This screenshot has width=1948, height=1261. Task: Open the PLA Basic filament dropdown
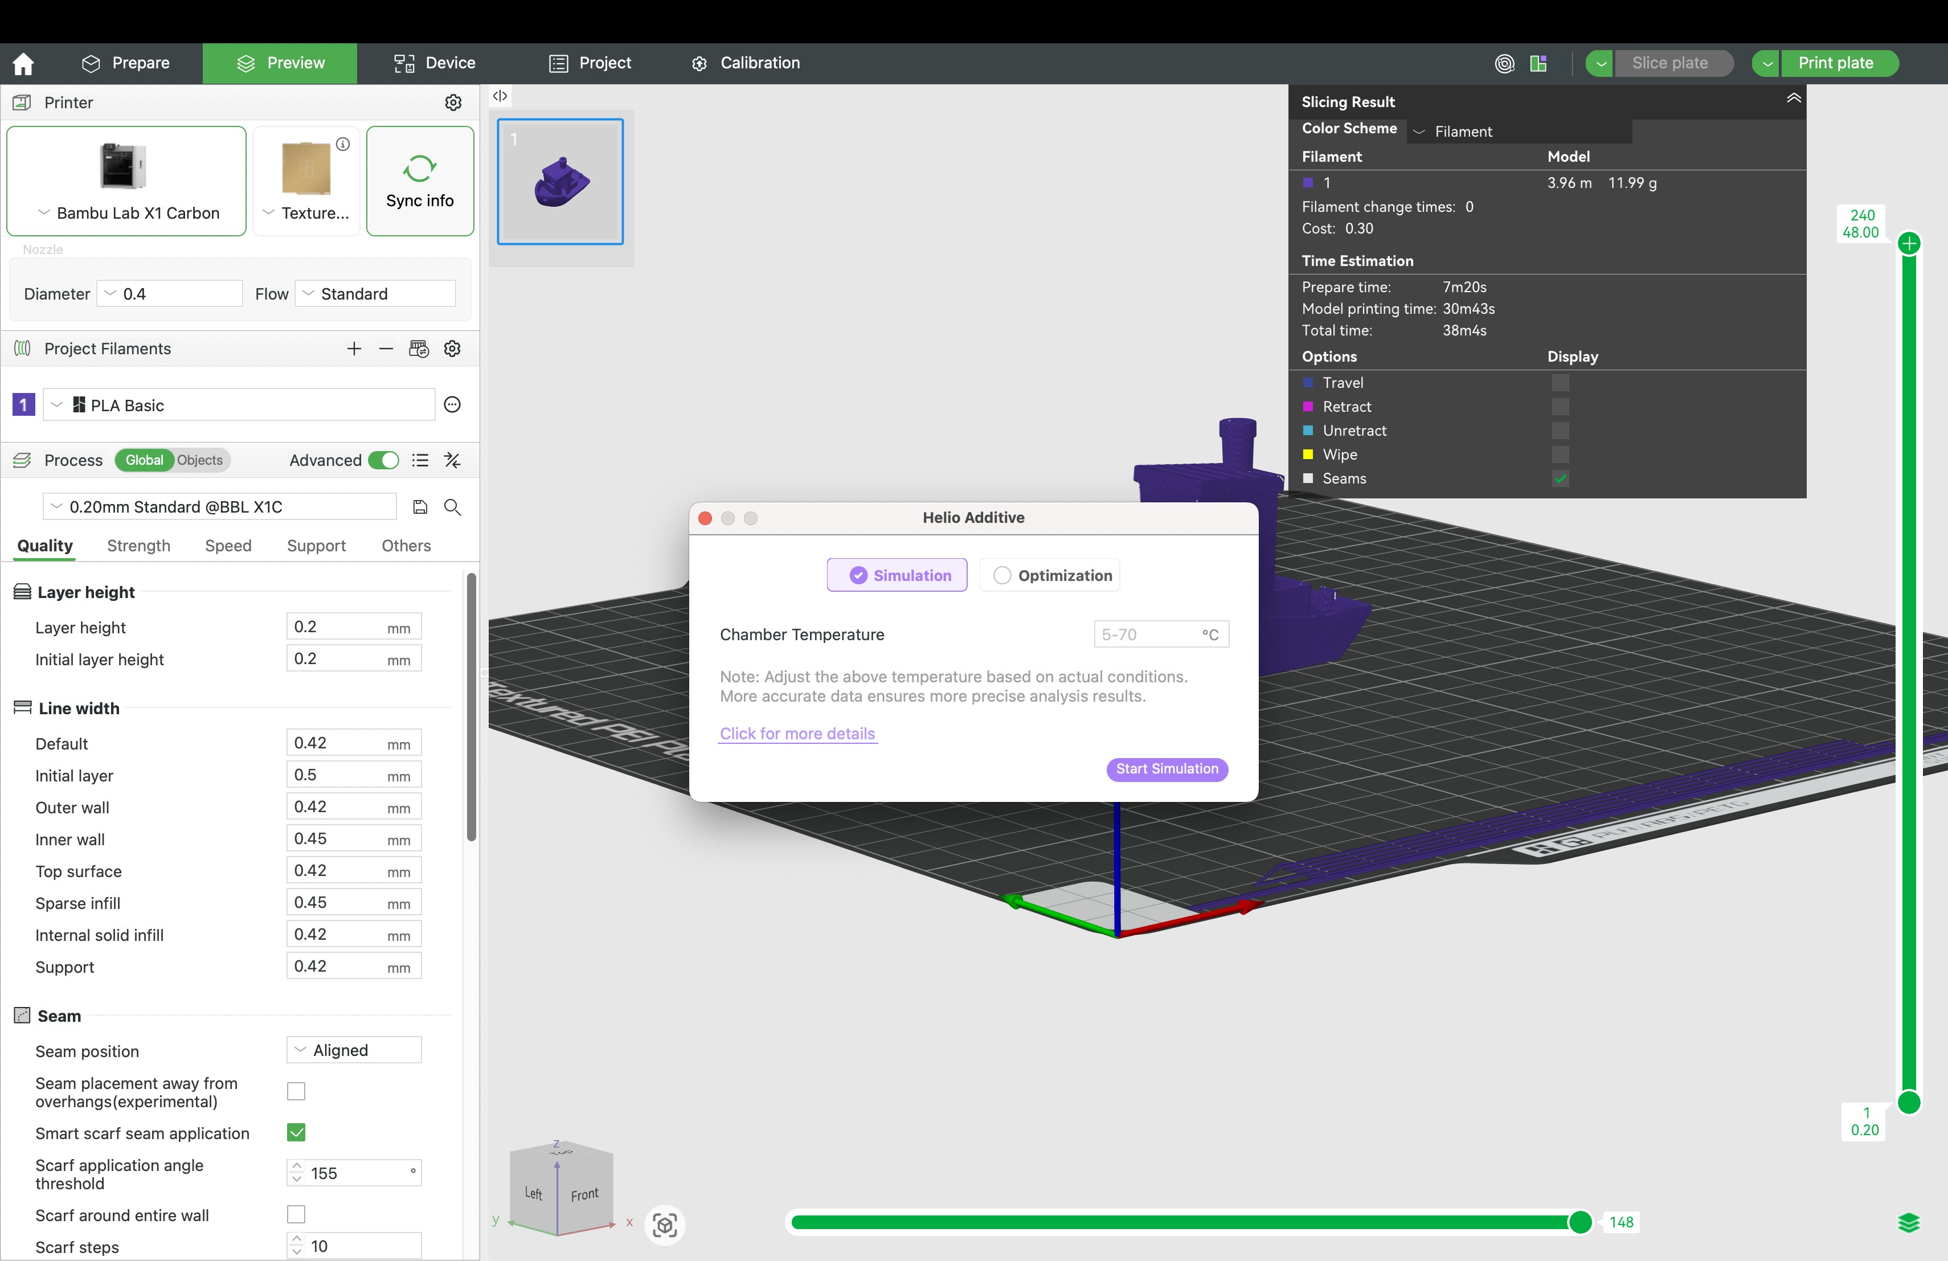[x=56, y=404]
